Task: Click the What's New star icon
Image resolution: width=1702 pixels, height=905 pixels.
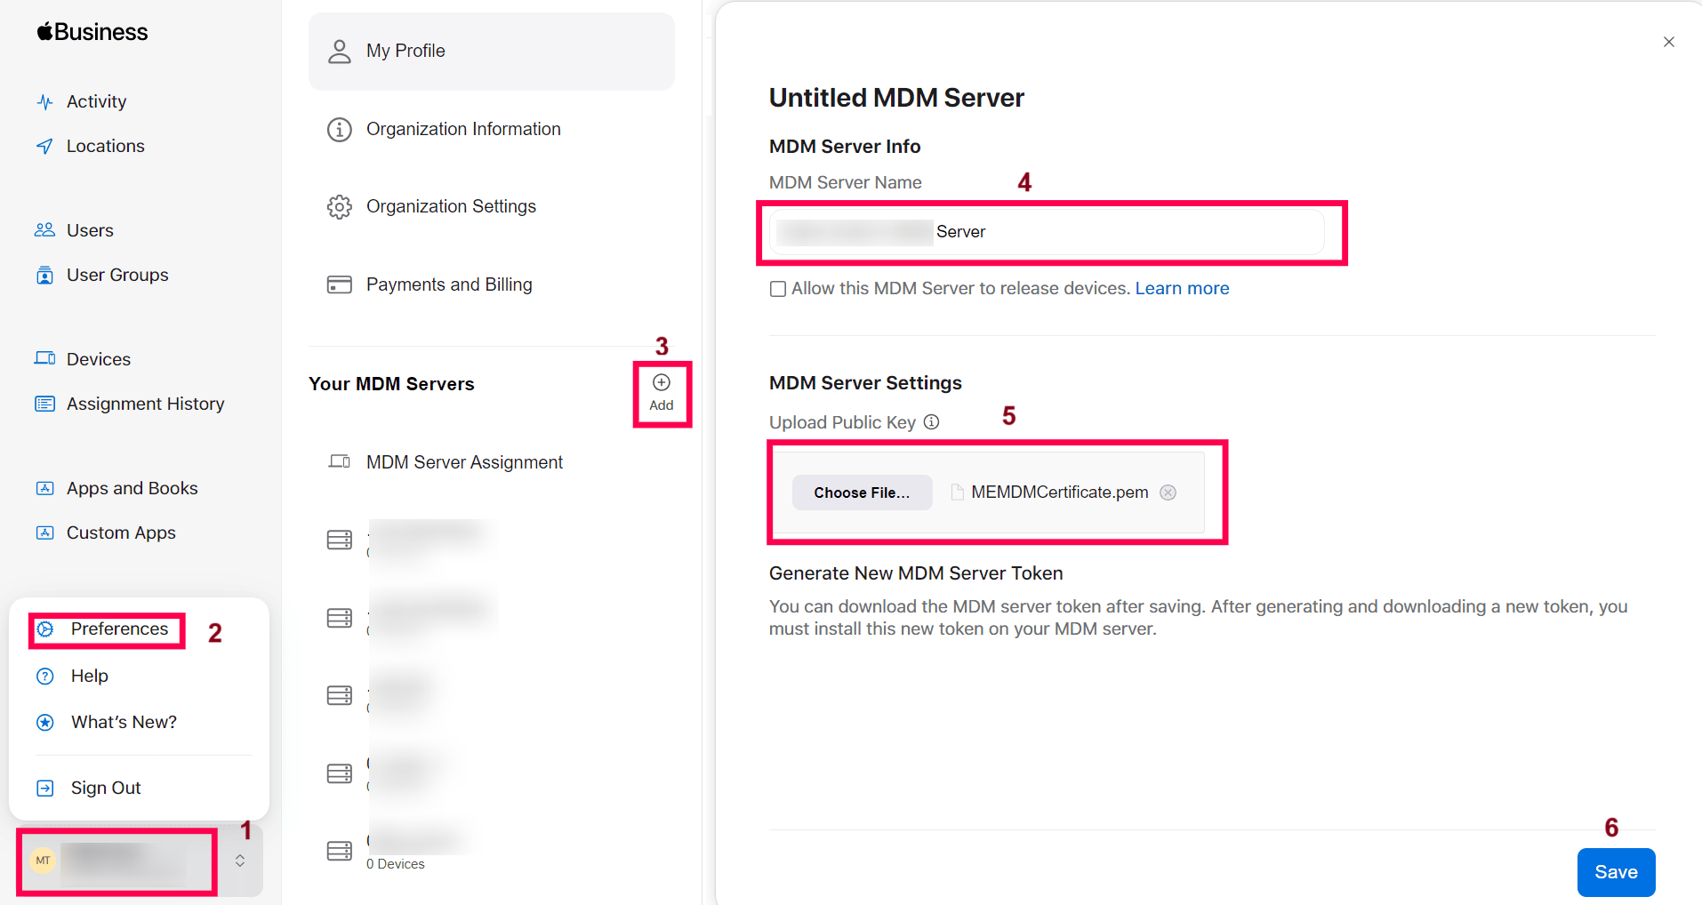Action: [x=45, y=722]
